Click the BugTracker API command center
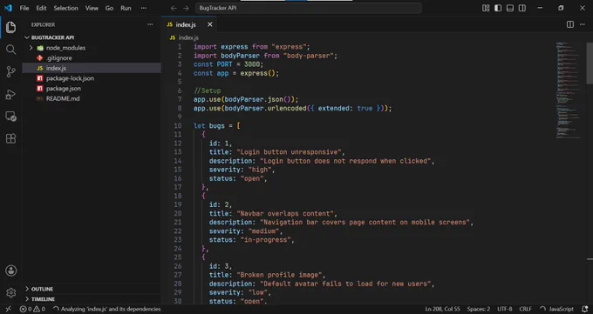The width and height of the screenshot is (593, 314). tap(308, 8)
